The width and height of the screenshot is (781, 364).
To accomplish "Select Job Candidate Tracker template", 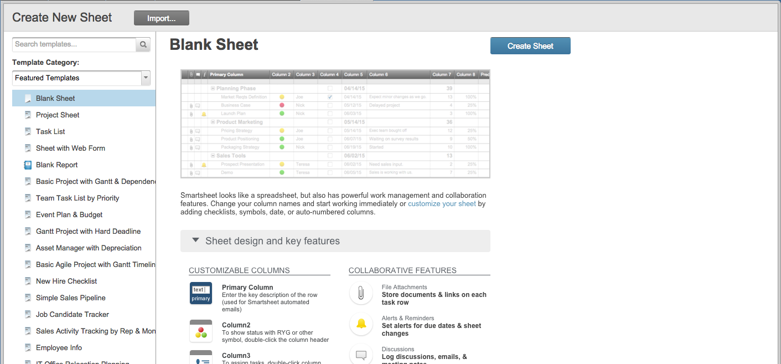I will coord(84,315).
